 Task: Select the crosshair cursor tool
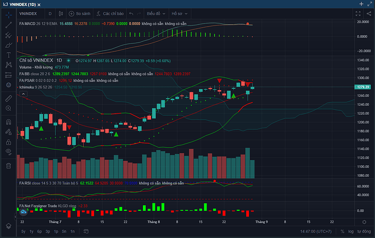pos(9,15)
